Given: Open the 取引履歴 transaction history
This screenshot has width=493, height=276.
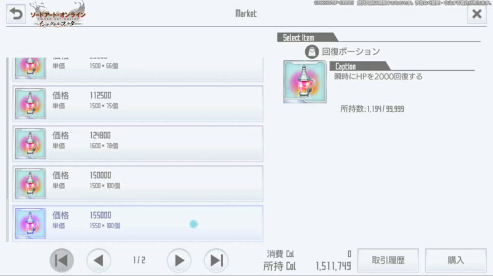Looking at the screenshot, I should click(x=388, y=260).
